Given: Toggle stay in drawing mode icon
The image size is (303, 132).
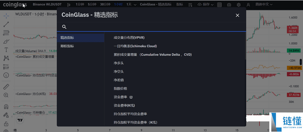Looking at the screenshot, I should point(6,115).
